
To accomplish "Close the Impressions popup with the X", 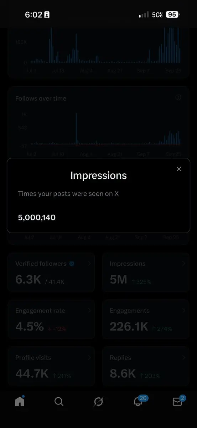I will 179,169.
